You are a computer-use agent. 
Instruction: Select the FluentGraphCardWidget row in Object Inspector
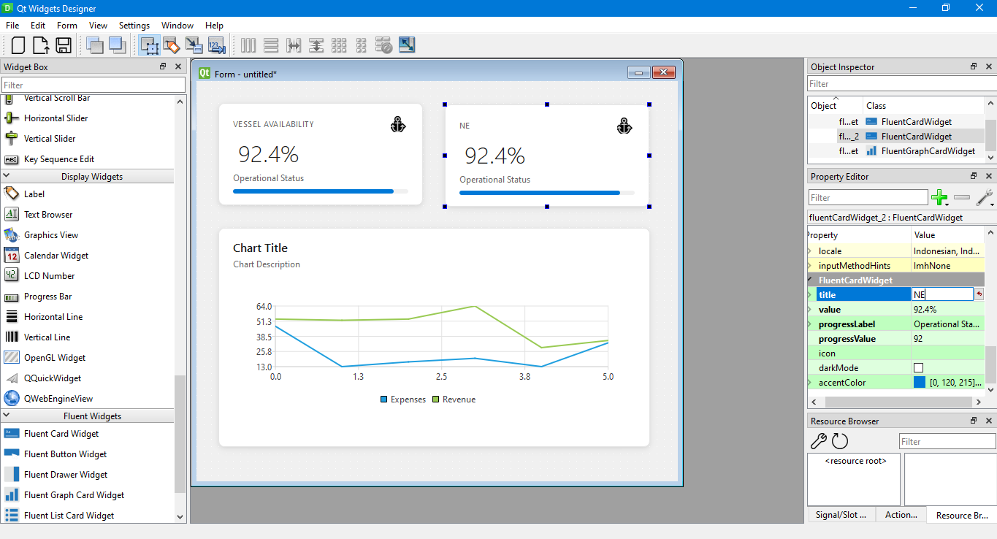click(896, 150)
